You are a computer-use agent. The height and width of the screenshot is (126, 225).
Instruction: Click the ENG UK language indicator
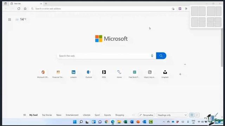tap(193, 122)
